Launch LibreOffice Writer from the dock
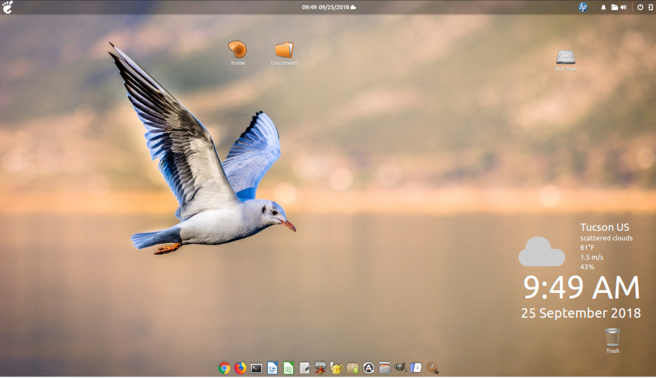This screenshot has width=656, height=378. pyautogui.click(x=272, y=368)
